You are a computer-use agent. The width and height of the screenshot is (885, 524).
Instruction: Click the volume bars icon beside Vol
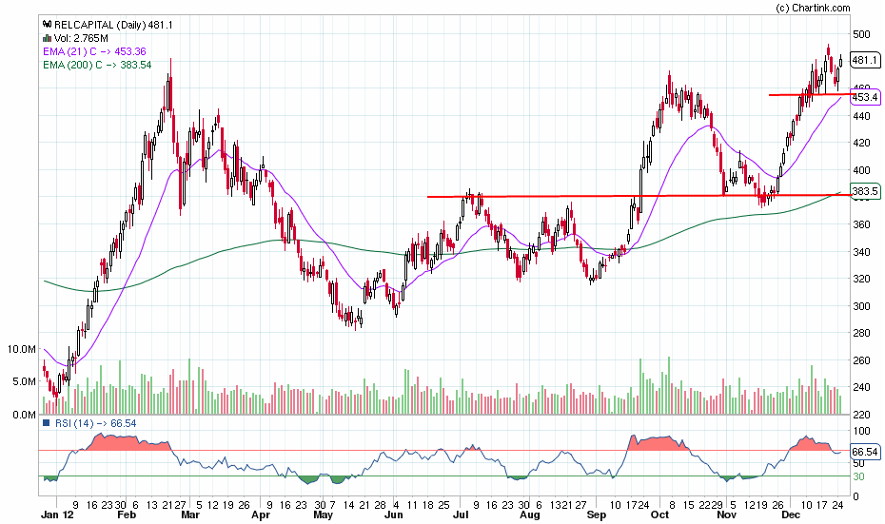(x=48, y=38)
